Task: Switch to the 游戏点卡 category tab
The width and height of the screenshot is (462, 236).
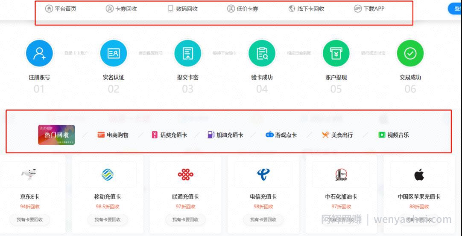Action: click(286, 135)
